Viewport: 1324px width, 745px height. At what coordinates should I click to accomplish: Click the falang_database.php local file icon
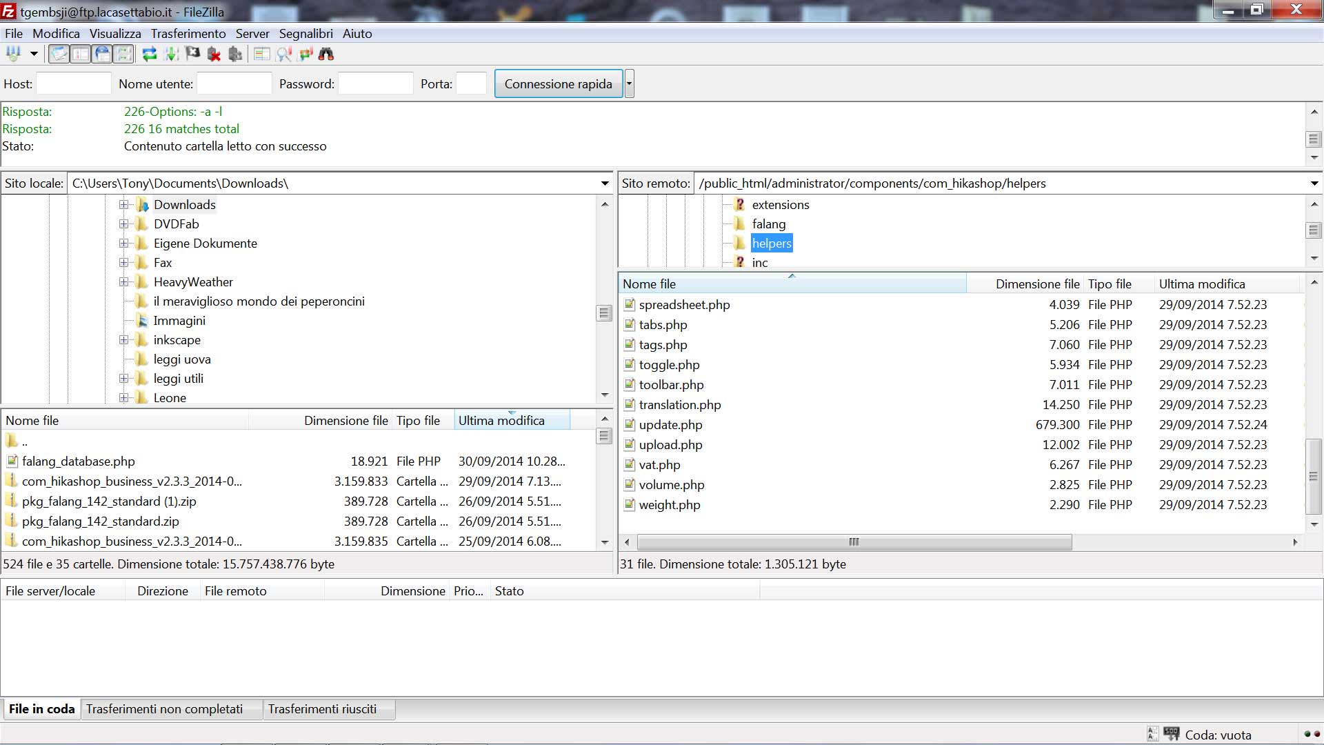[x=12, y=461]
